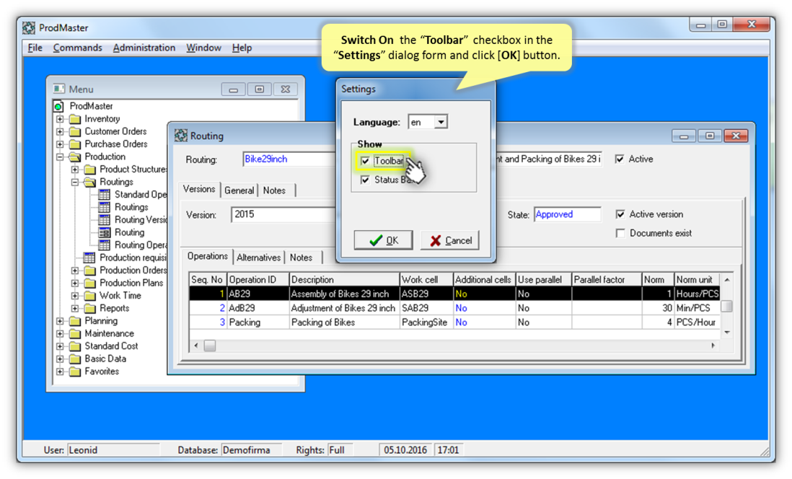Toggle the Toolbar checkbox in Settings

click(x=365, y=161)
